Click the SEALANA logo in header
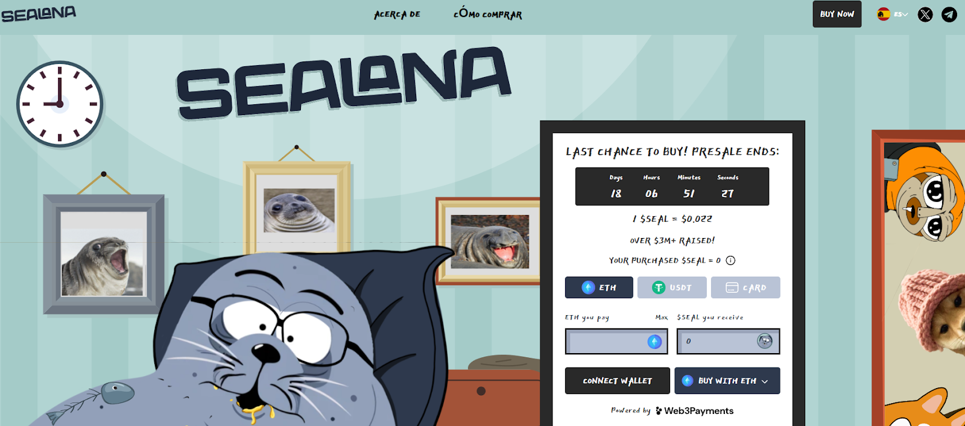Viewport: 965px width, 426px height. click(x=39, y=14)
